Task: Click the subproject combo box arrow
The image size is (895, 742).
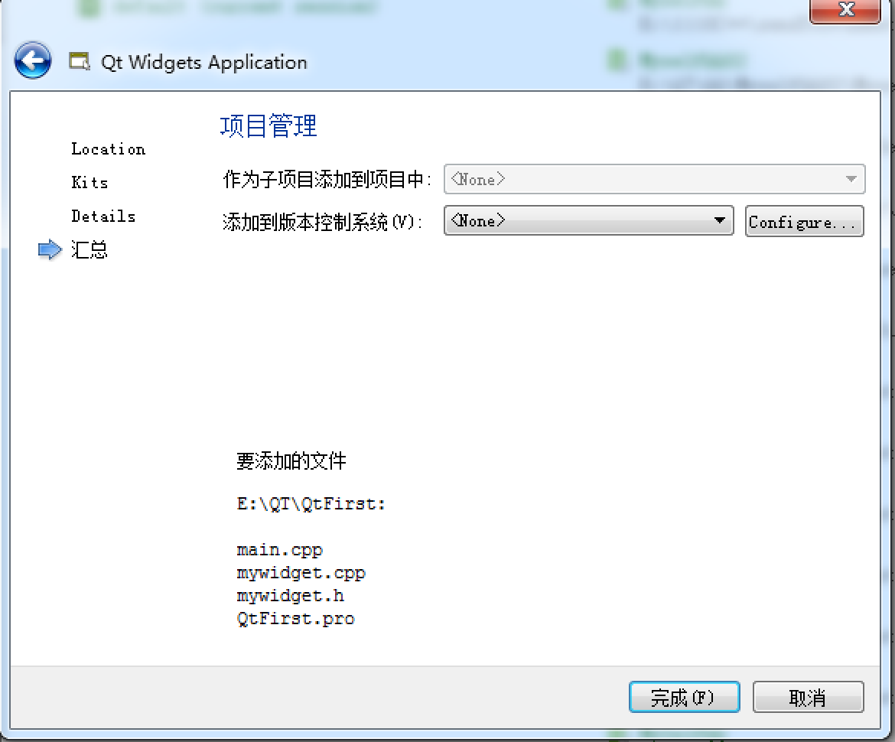Action: click(x=851, y=179)
